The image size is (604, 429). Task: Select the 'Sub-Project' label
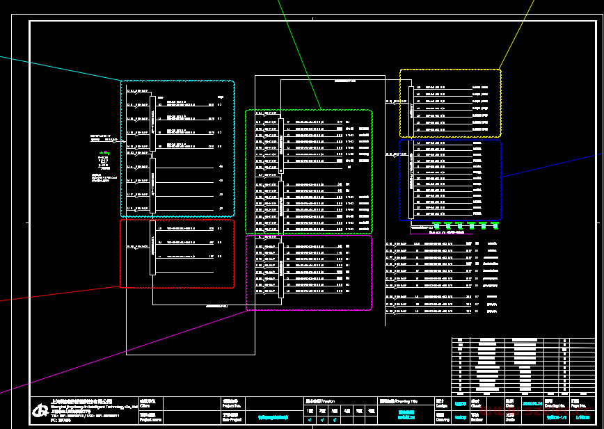232,420
